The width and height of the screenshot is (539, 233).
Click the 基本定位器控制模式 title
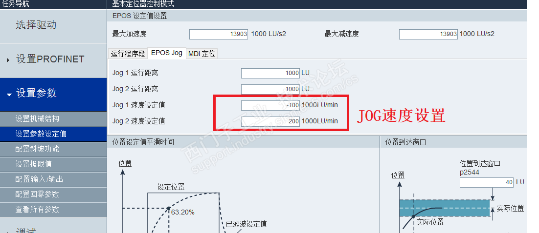[x=143, y=4]
